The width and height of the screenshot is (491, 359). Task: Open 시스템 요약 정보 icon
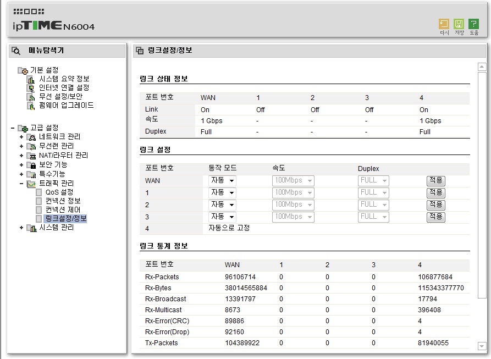click(31, 79)
